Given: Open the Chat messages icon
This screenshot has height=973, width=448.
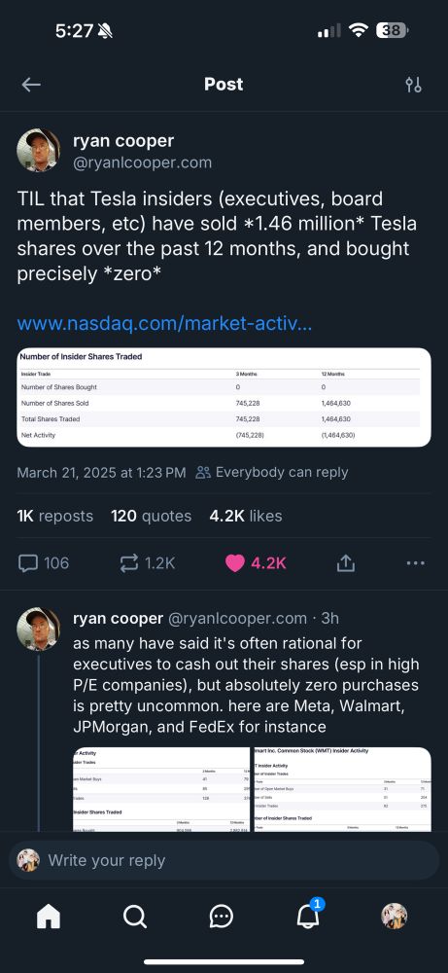Looking at the screenshot, I should pos(222,916).
